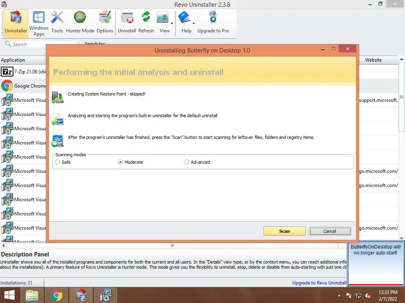Minimize the uninstalling dialog window
The width and height of the screenshot is (405, 303).
point(323,49)
